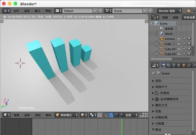Screen dimensions: 196x135
Task: Switch to Object properties tab
Action: click(x=184, y=65)
